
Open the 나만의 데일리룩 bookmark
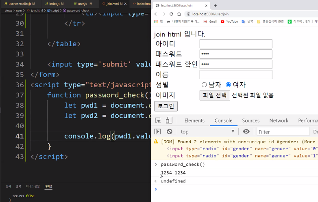183,21
